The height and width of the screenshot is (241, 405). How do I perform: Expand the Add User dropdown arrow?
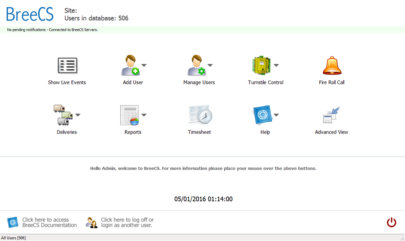144,65
